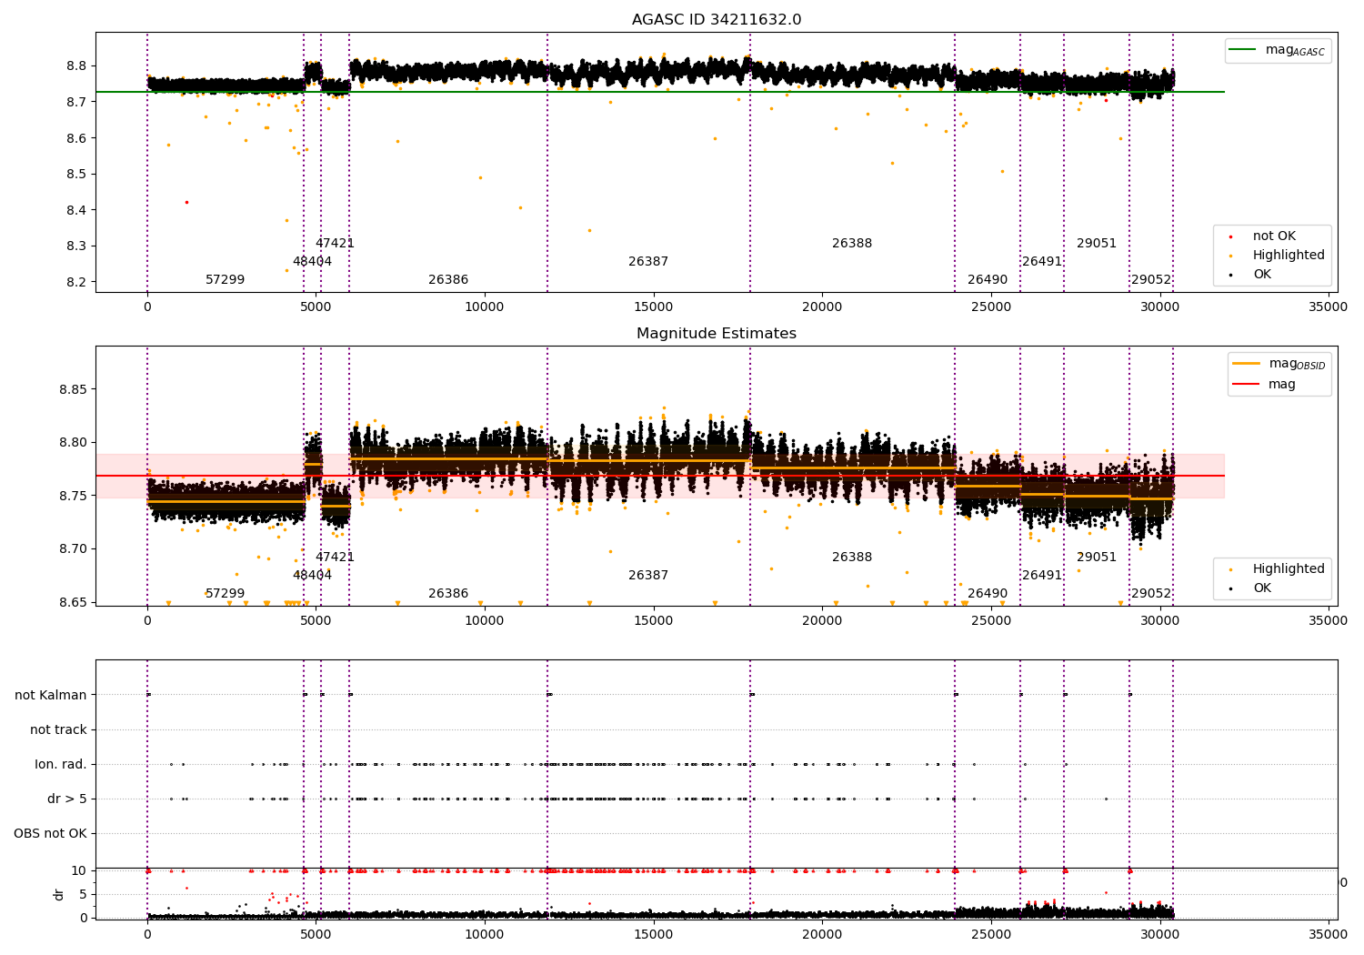Click x-axis tick 15000 under the top plot
Screen dimensions: 1364x955
point(653,307)
